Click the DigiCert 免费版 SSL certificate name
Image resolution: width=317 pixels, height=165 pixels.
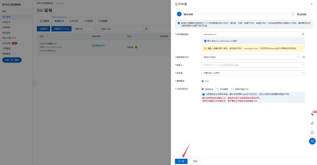(48, 44)
